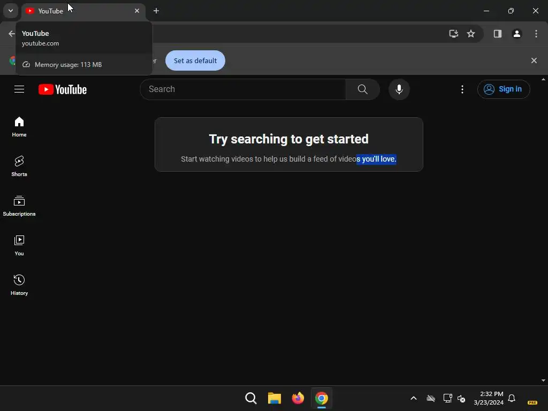The width and height of the screenshot is (548, 411).
Task: Open Windows search in taskbar
Action: (250, 398)
